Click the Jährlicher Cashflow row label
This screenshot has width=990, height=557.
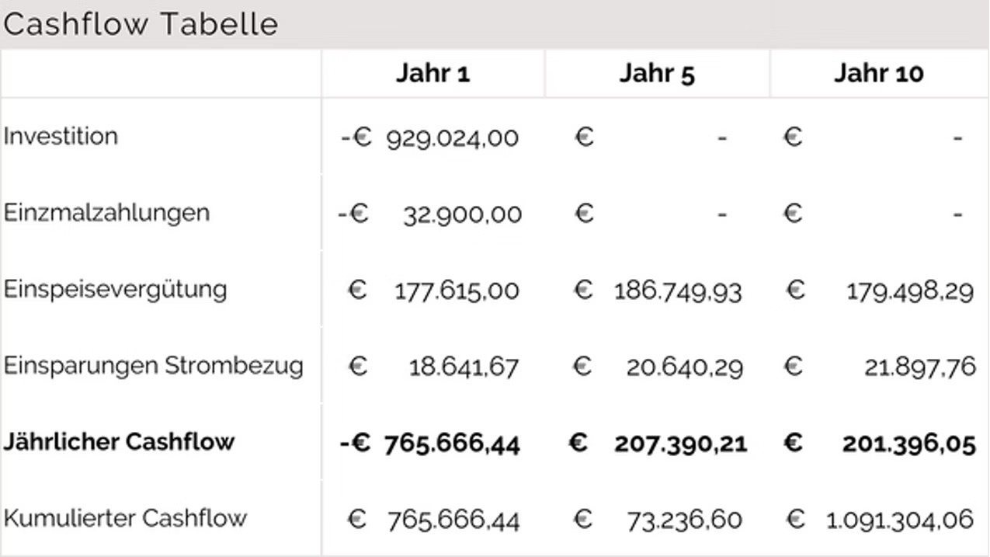click(x=119, y=441)
